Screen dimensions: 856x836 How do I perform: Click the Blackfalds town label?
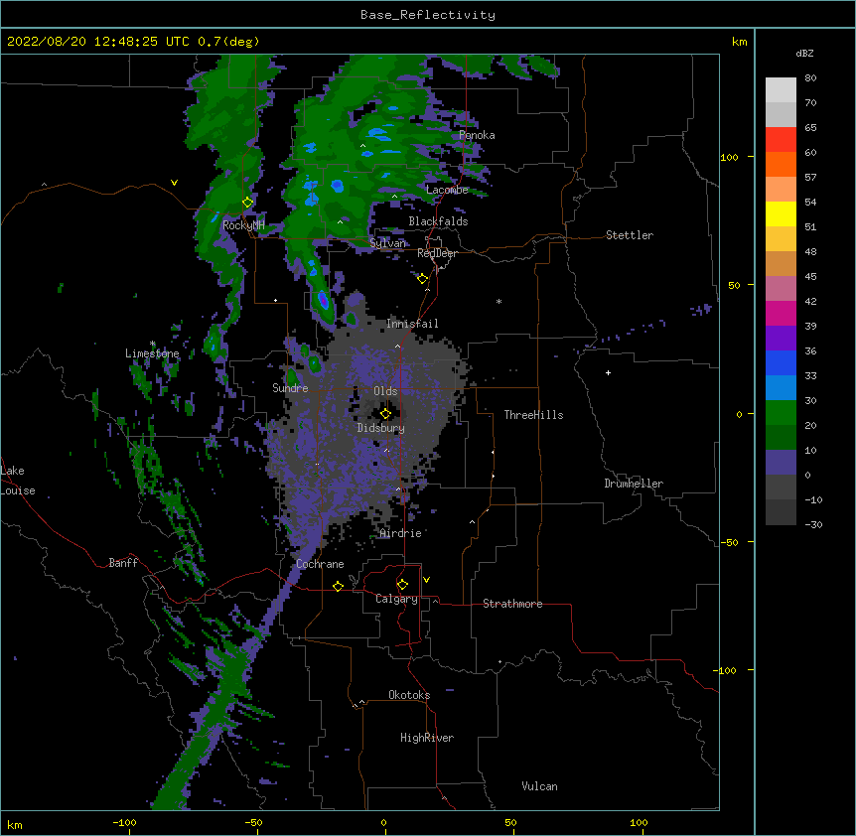(x=438, y=221)
